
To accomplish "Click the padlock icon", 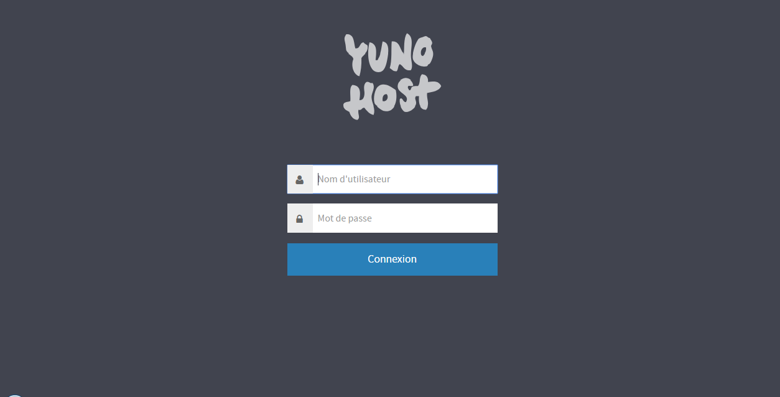I will pyautogui.click(x=300, y=218).
